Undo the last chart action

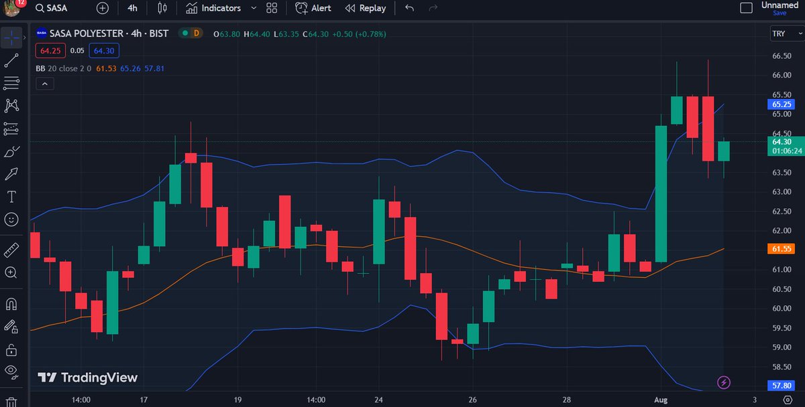(x=410, y=8)
